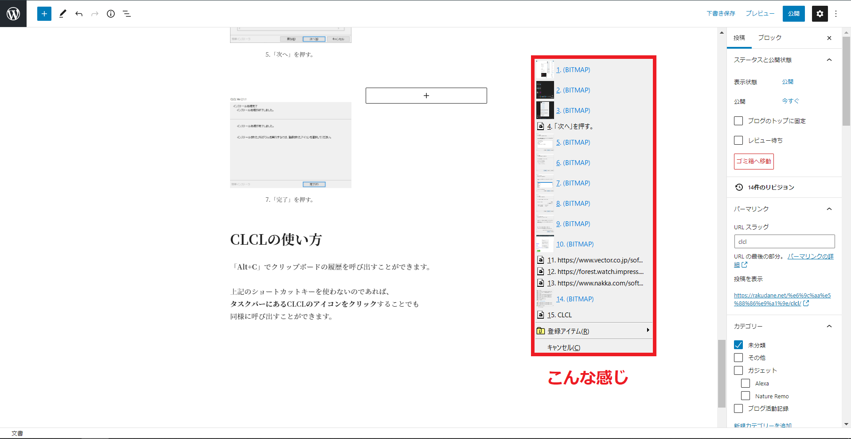Undo the last edit
The width and height of the screenshot is (851, 439).
click(x=79, y=14)
